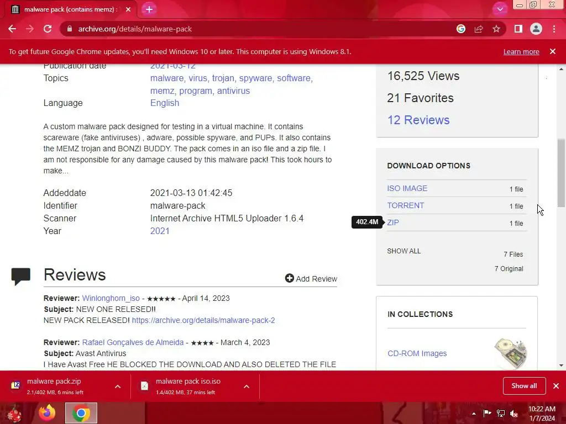Open the 12 Reviews link
566x424 pixels.
[x=418, y=120]
